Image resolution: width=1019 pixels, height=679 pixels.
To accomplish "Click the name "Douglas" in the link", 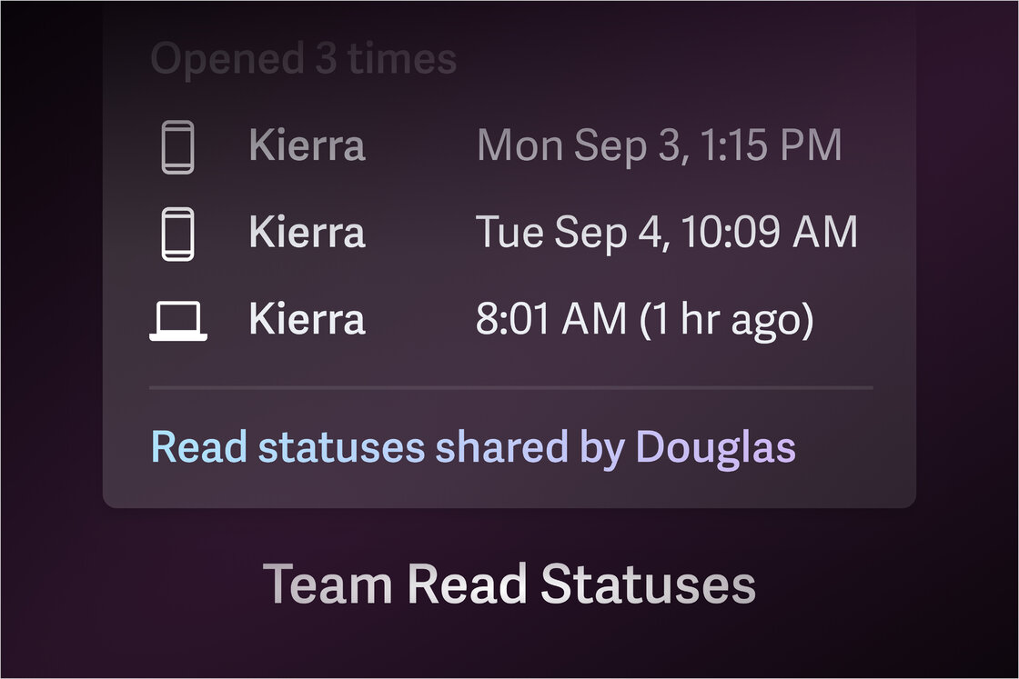I will (715, 448).
